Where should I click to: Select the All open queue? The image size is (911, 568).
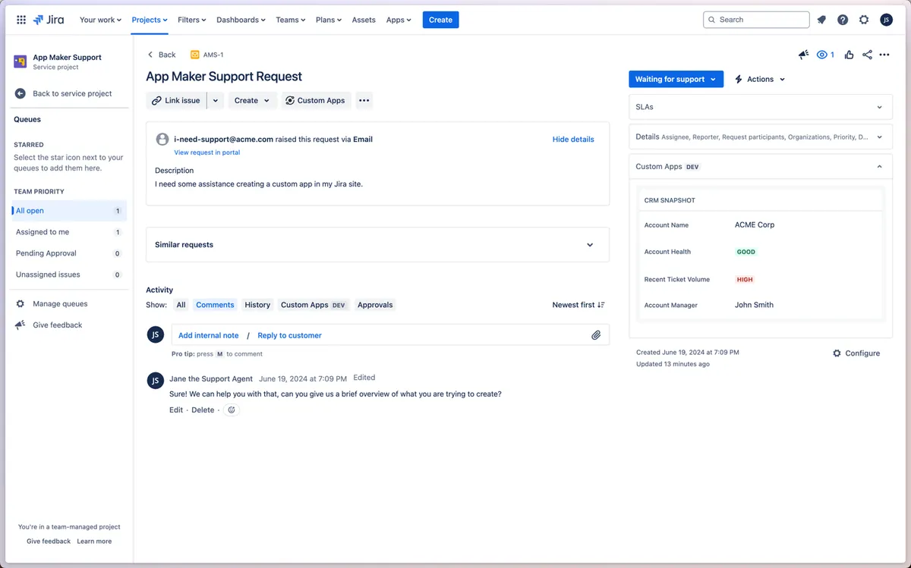(x=69, y=211)
